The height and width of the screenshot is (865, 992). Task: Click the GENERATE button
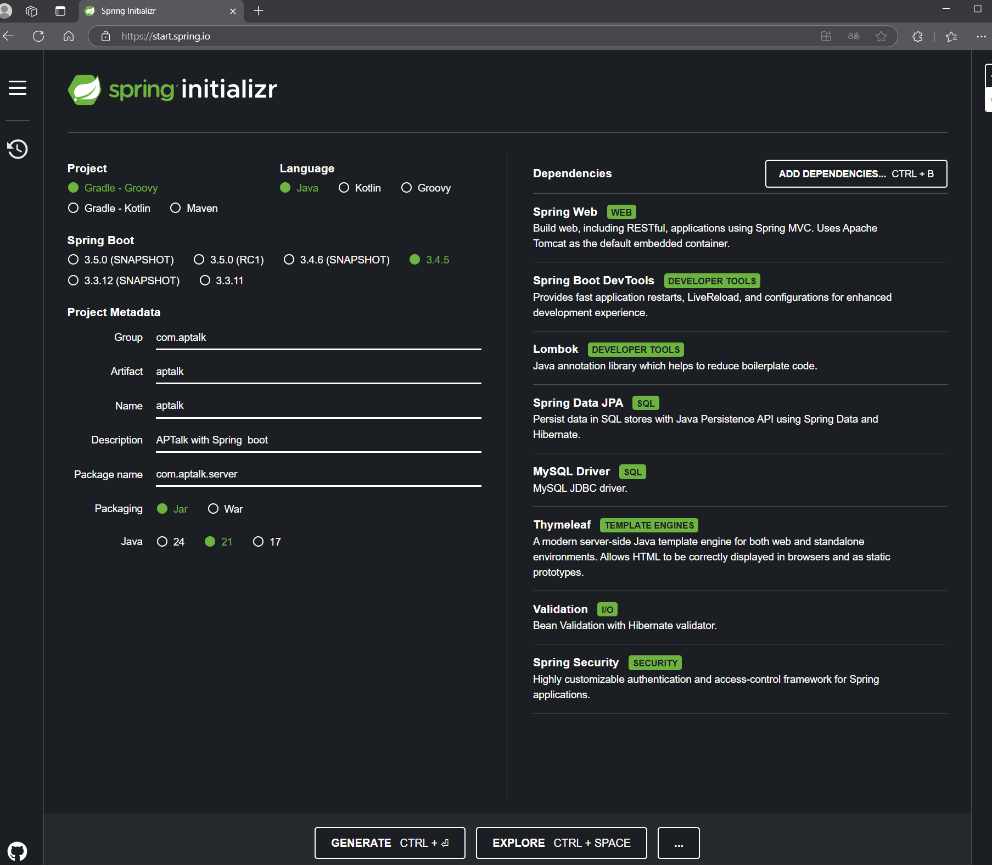[390, 843]
